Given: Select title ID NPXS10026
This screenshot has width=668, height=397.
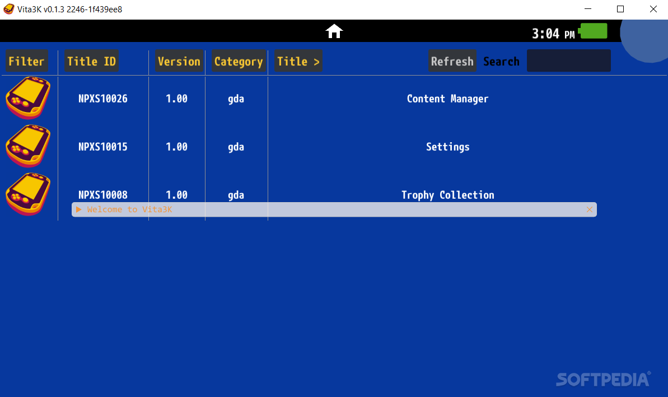Looking at the screenshot, I should tap(102, 99).
